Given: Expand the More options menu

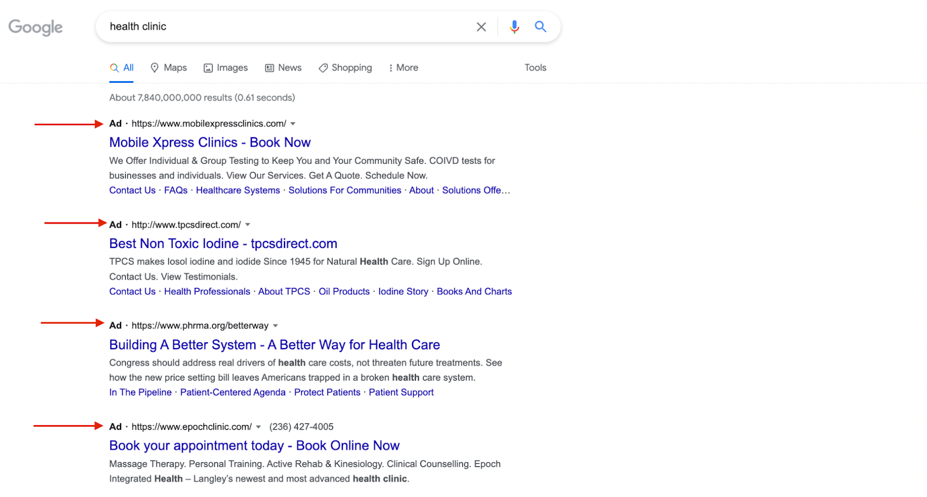Looking at the screenshot, I should 403,68.
